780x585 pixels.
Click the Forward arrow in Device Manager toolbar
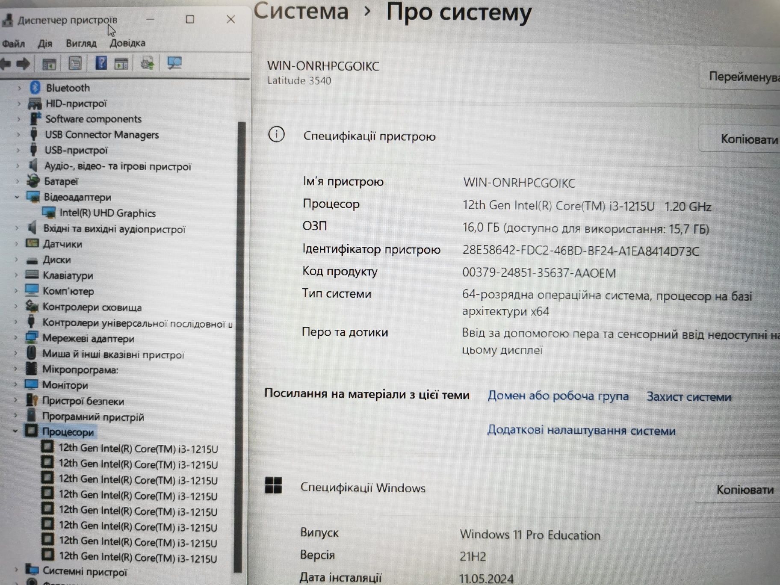pyautogui.click(x=23, y=64)
